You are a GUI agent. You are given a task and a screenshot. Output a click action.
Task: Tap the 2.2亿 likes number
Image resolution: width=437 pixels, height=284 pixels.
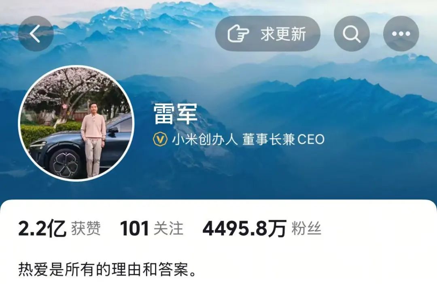coord(42,229)
